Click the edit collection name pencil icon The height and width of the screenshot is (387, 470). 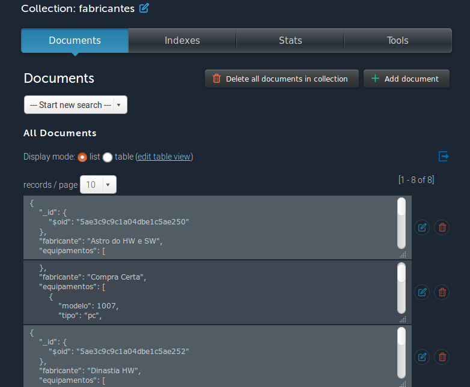144,8
